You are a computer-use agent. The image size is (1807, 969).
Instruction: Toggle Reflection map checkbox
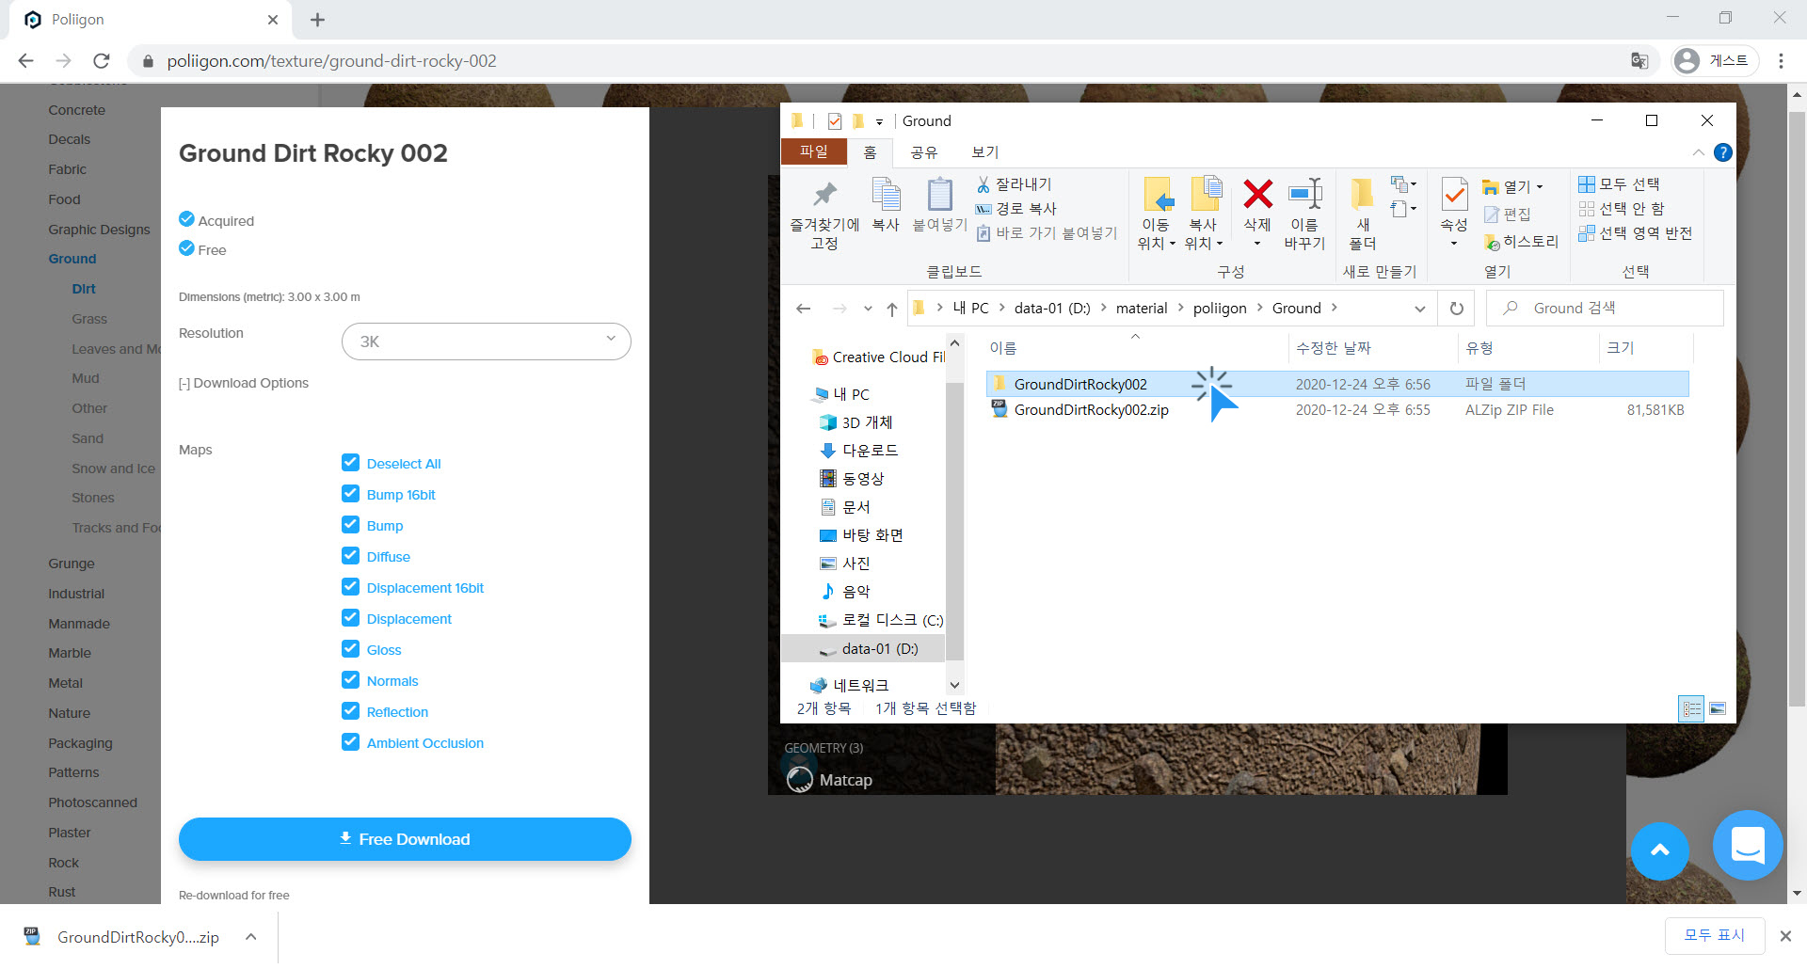(x=351, y=710)
